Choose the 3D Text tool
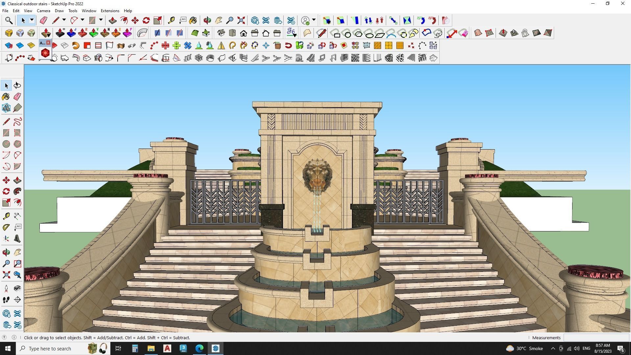This screenshot has width=631, height=355. point(17,239)
